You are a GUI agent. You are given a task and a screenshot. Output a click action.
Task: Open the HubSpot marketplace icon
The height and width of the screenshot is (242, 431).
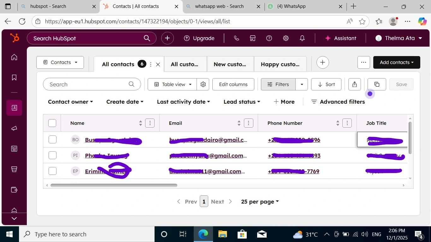coord(253,38)
